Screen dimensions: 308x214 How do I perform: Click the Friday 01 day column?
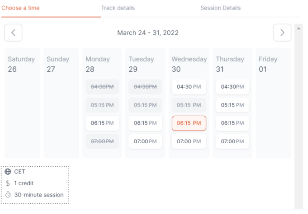[x=273, y=103]
